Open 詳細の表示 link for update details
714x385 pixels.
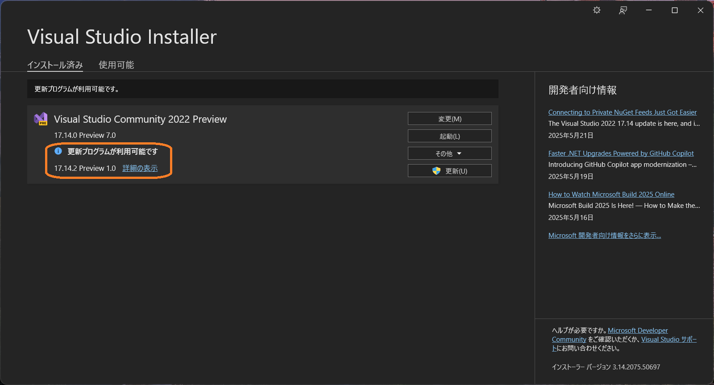click(x=140, y=168)
